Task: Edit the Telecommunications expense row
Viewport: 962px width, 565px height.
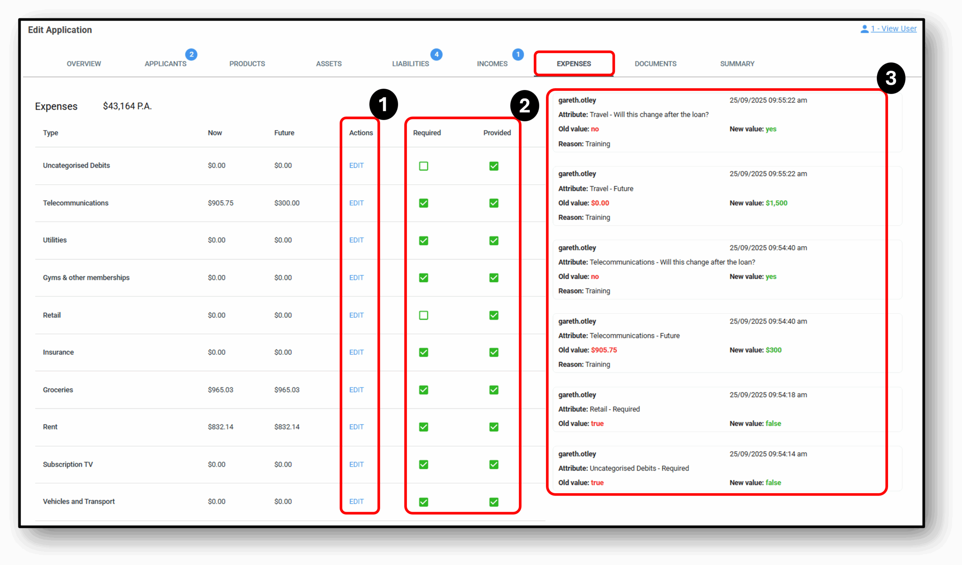Action: tap(356, 203)
